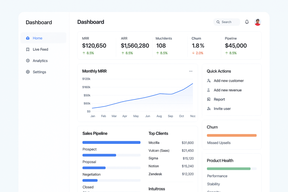The image size is (288, 192).
Task: Click the Live Feed bookmark icon
Action: 28,49
